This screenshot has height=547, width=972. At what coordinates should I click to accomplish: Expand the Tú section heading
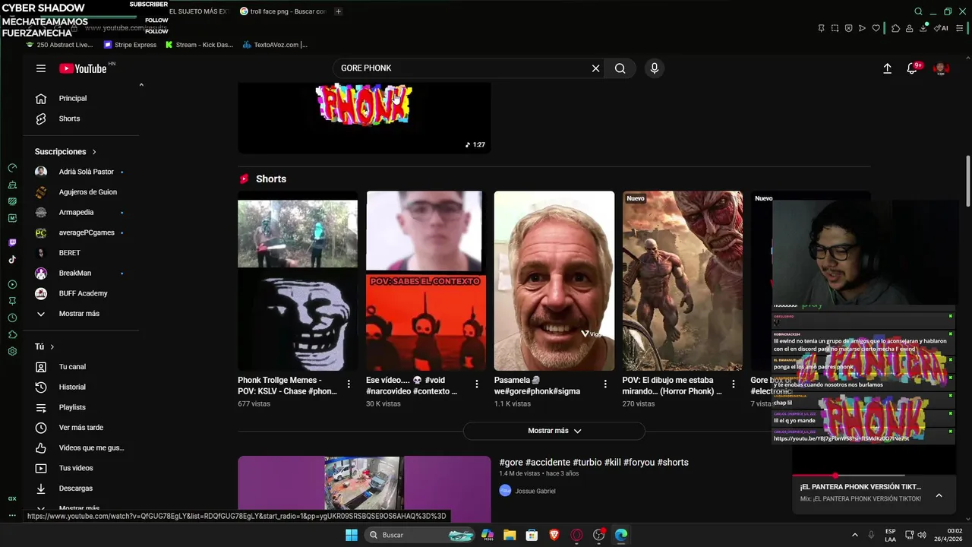[x=45, y=346]
